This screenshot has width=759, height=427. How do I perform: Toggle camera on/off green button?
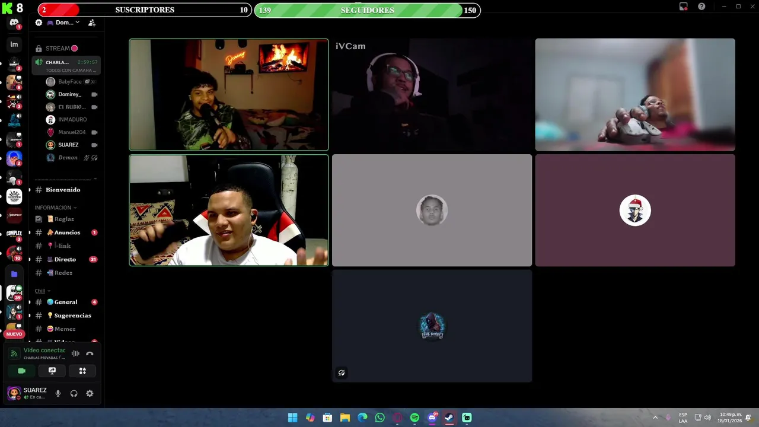pos(22,371)
